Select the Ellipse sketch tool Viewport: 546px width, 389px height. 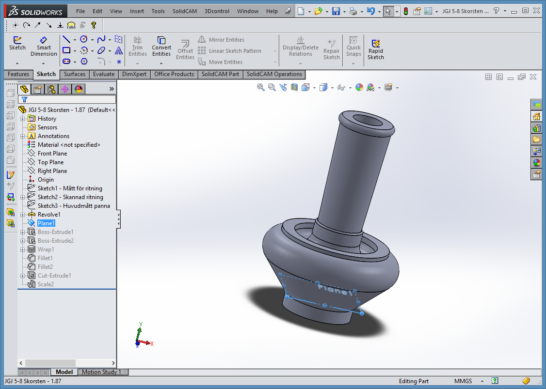[101, 50]
